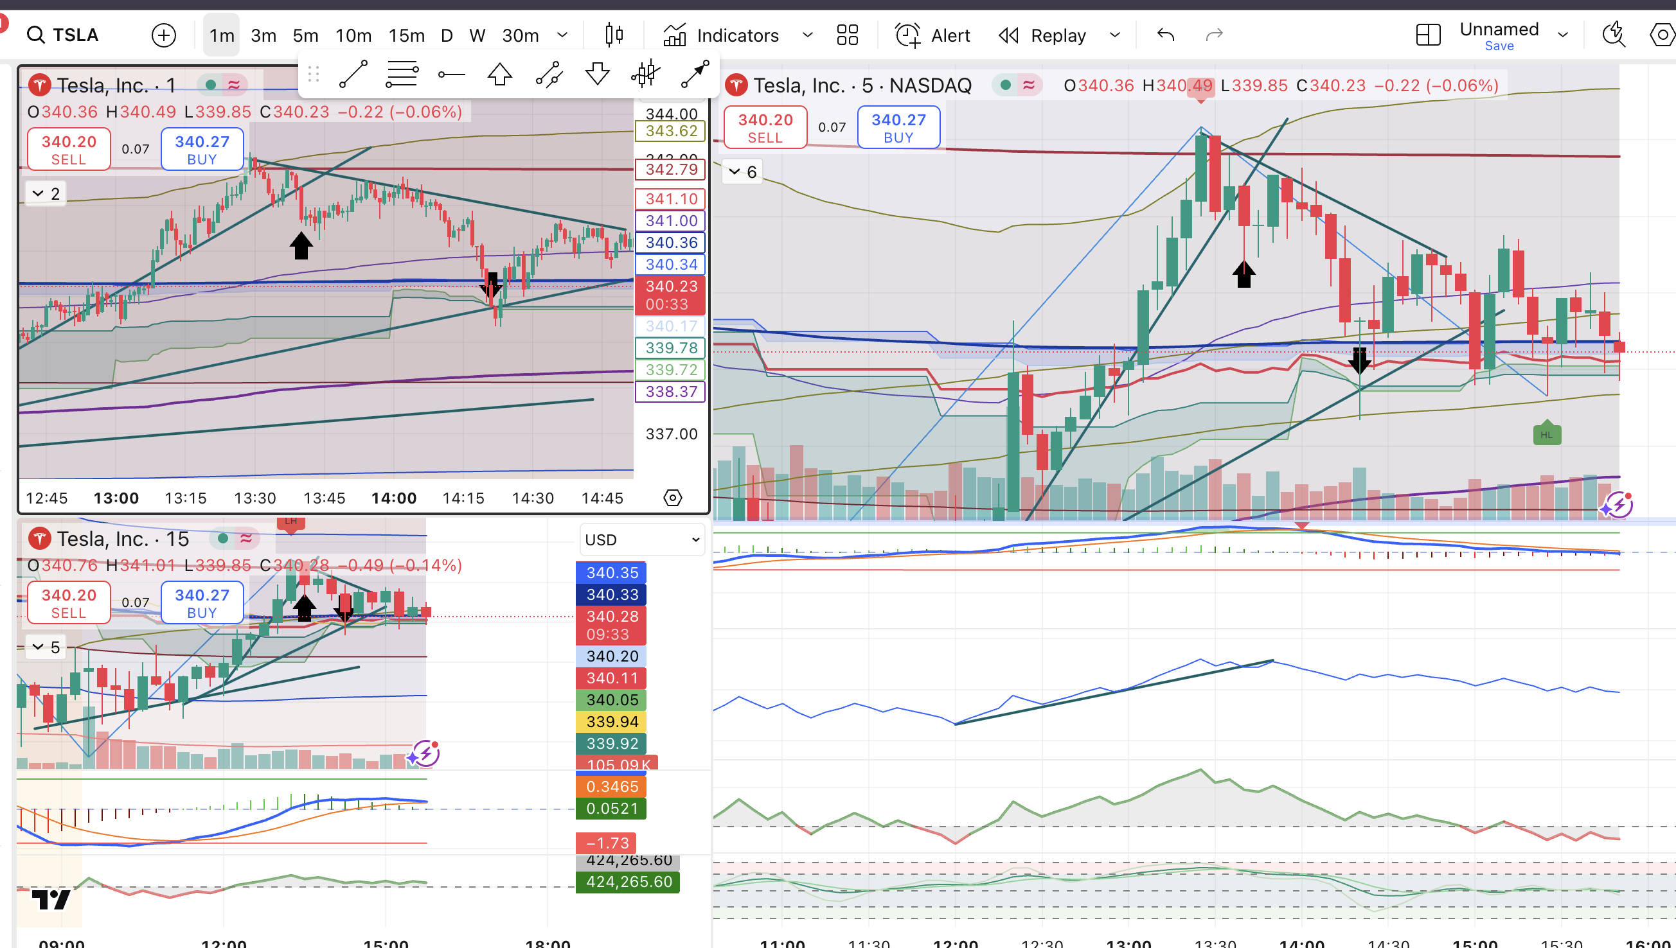Toggle the data mode icon on 5m chart
The width and height of the screenshot is (1676, 948).
(x=1028, y=85)
